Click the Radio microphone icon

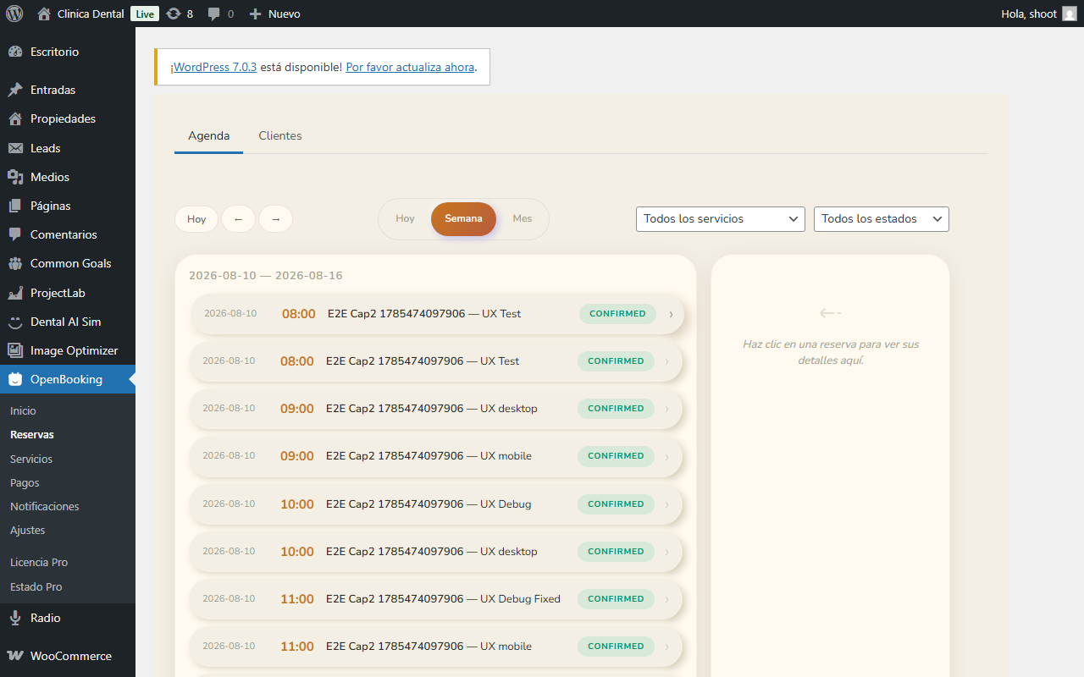tap(15, 618)
